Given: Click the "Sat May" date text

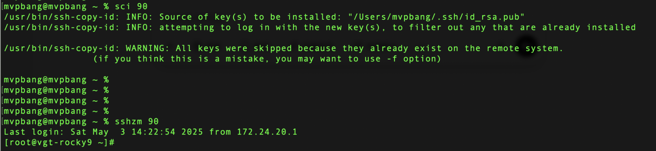Looking at the screenshot, I should [x=89, y=132].
